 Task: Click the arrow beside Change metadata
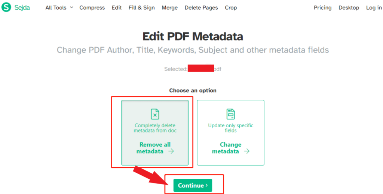coord(246,151)
